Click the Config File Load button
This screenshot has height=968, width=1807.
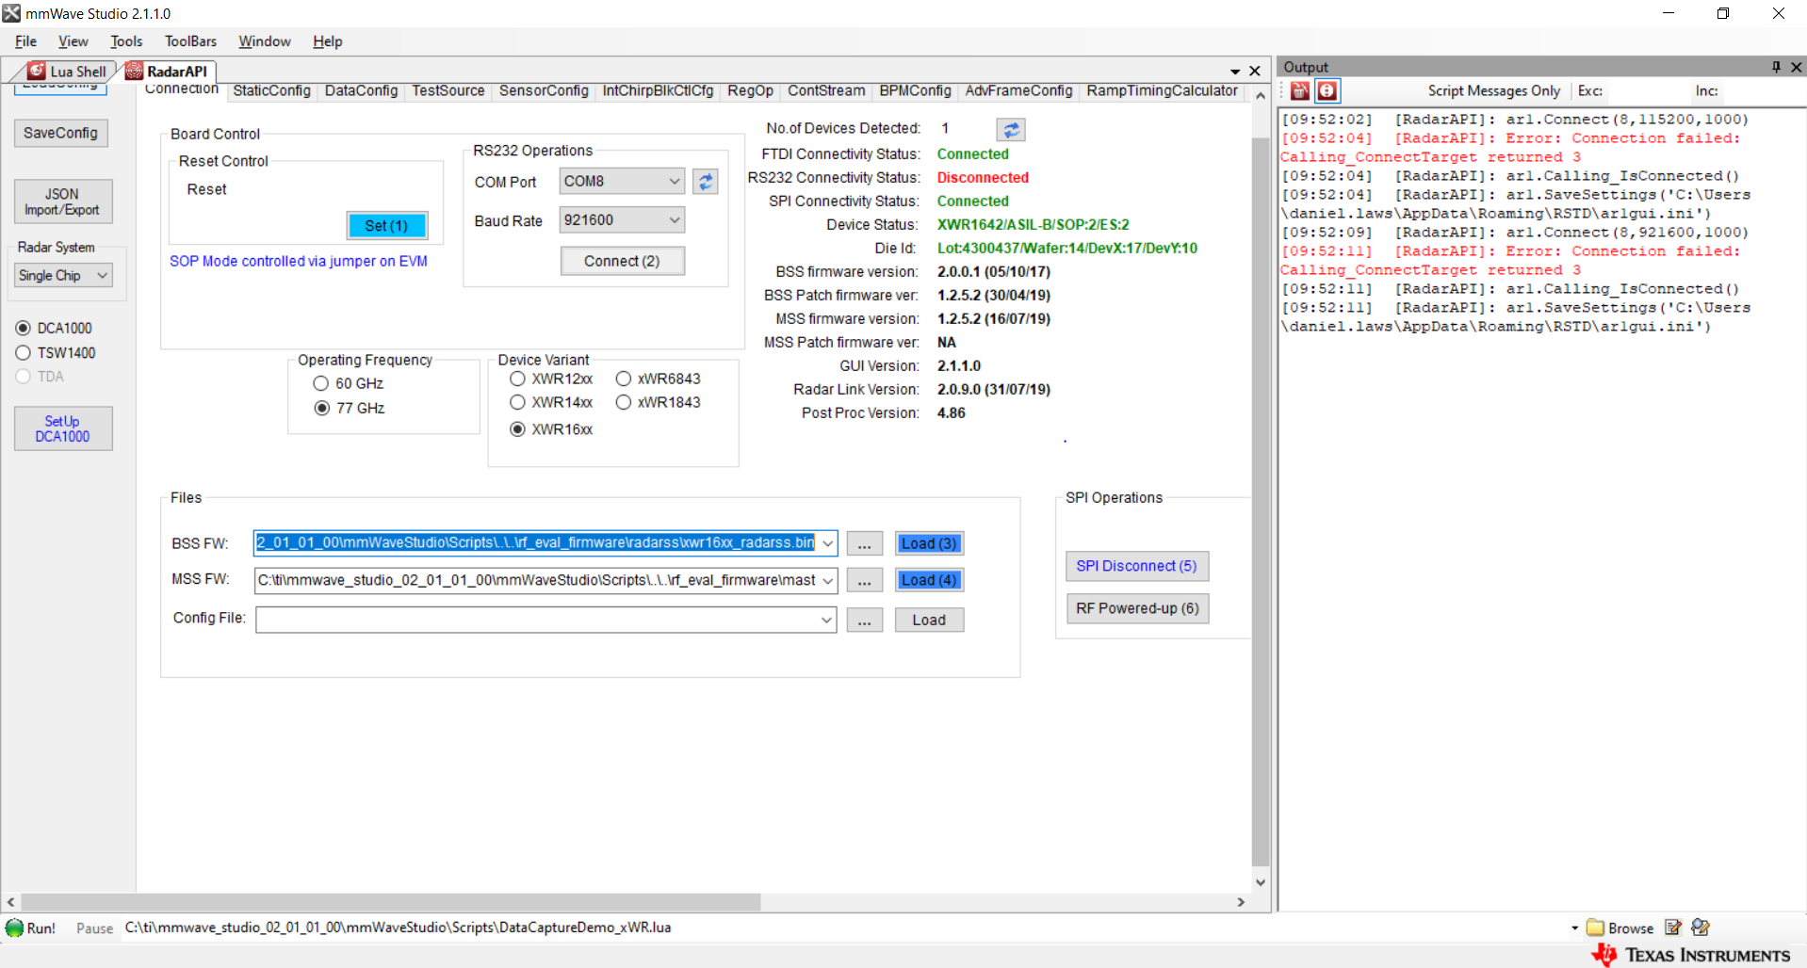pyautogui.click(x=929, y=620)
